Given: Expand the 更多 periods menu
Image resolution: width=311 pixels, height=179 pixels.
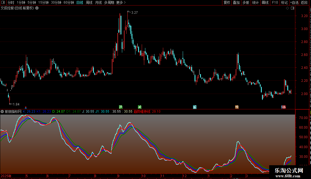Looking at the screenshot, I should tap(121, 2).
